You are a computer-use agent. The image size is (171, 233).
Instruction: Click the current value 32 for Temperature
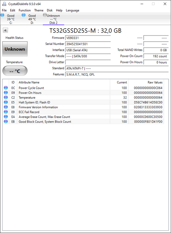click(125, 98)
